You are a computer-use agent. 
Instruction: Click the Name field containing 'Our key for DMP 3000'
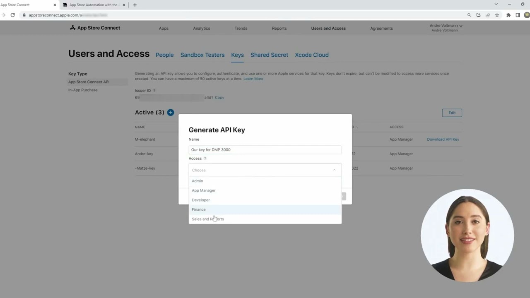click(265, 150)
